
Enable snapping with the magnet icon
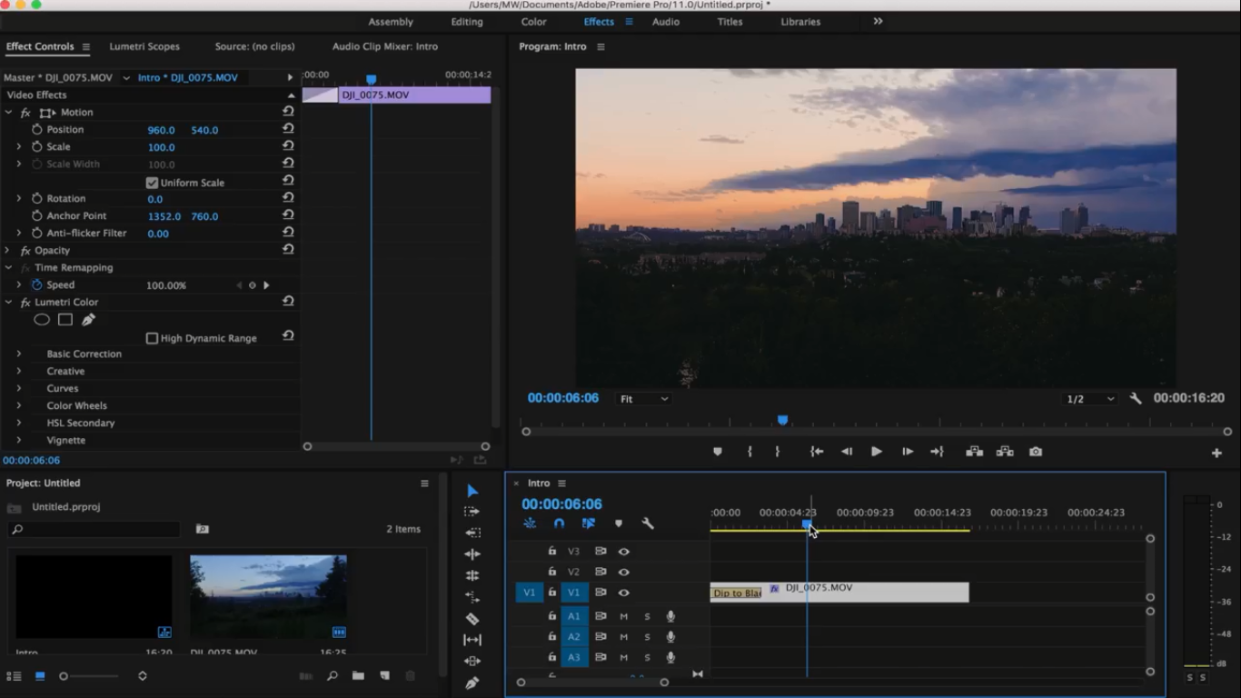coord(560,523)
